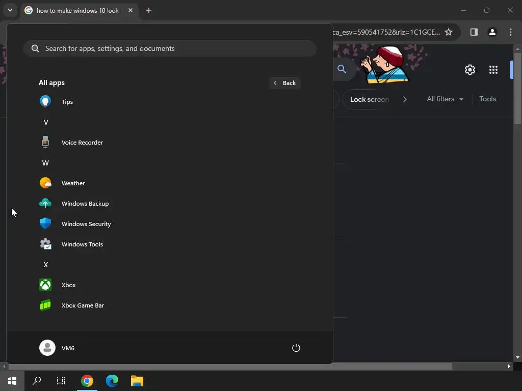Screen dimensions: 522x391
Task: Jump to letter V section header
Action: [x=46, y=122]
